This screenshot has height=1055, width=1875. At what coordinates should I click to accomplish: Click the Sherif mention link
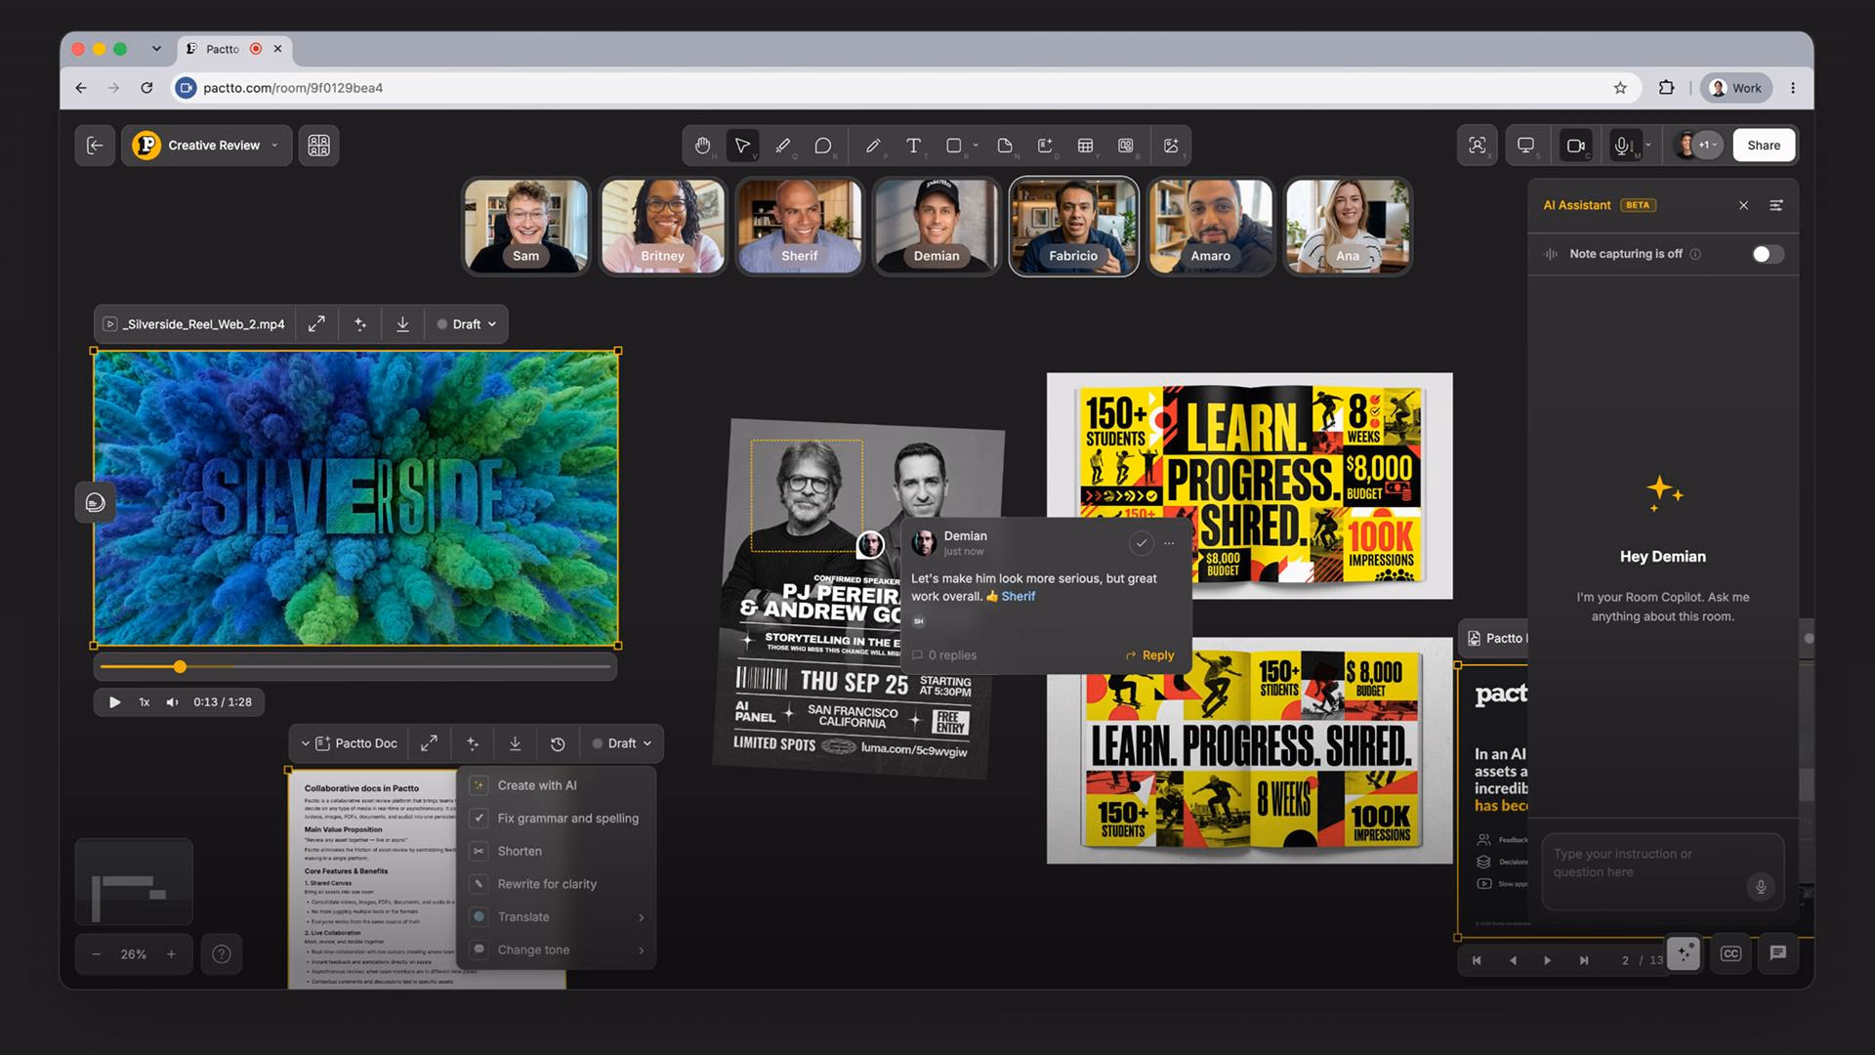coord(1018,596)
